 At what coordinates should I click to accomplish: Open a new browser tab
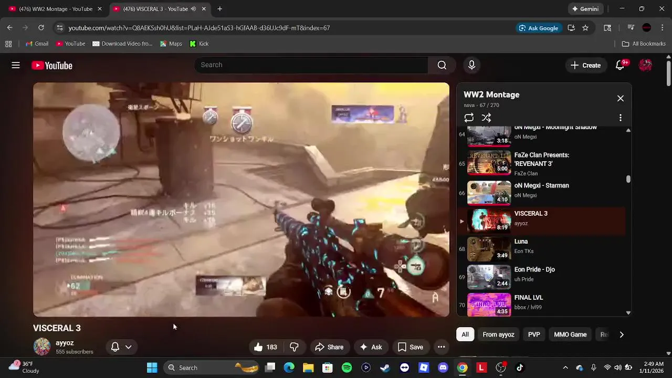pyautogui.click(x=220, y=9)
